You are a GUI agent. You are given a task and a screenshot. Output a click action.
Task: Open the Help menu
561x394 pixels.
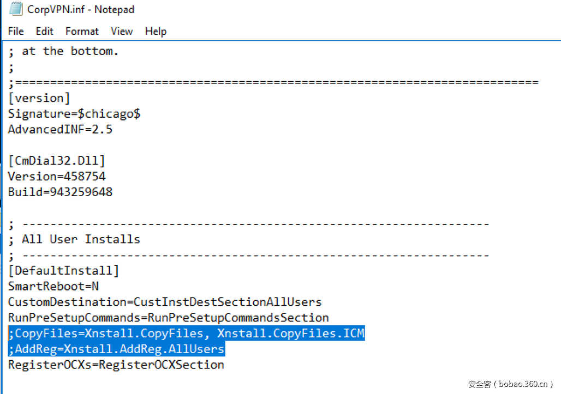click(x=155, y=31)
